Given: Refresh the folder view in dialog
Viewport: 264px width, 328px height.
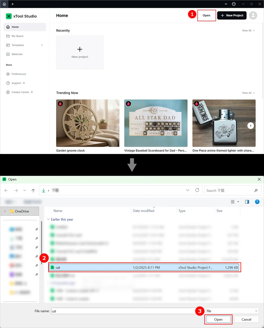Looking at the screenshot, I should [x=197, y=190].
